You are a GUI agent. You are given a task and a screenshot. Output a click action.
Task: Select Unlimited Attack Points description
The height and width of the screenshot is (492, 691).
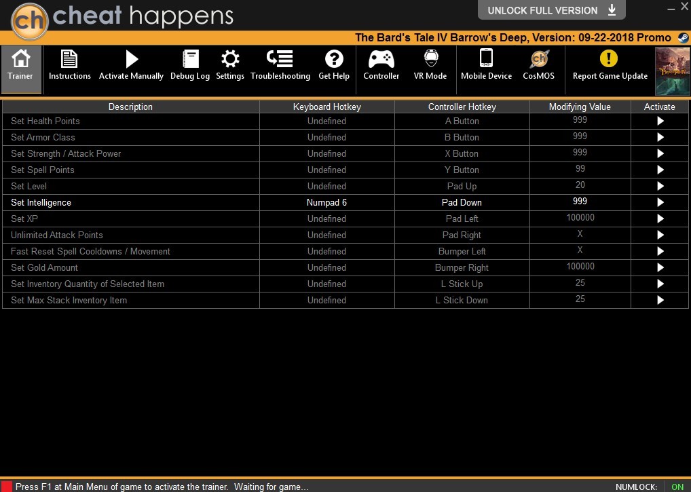(x=57, y=235)
